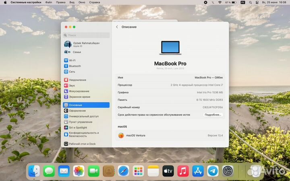Open the Вид menu

(72, 2)
